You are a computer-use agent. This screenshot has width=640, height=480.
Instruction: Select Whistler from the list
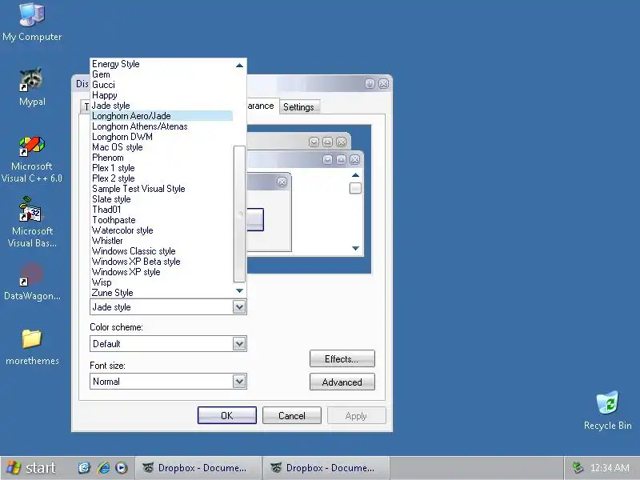[x=162, y=241]
